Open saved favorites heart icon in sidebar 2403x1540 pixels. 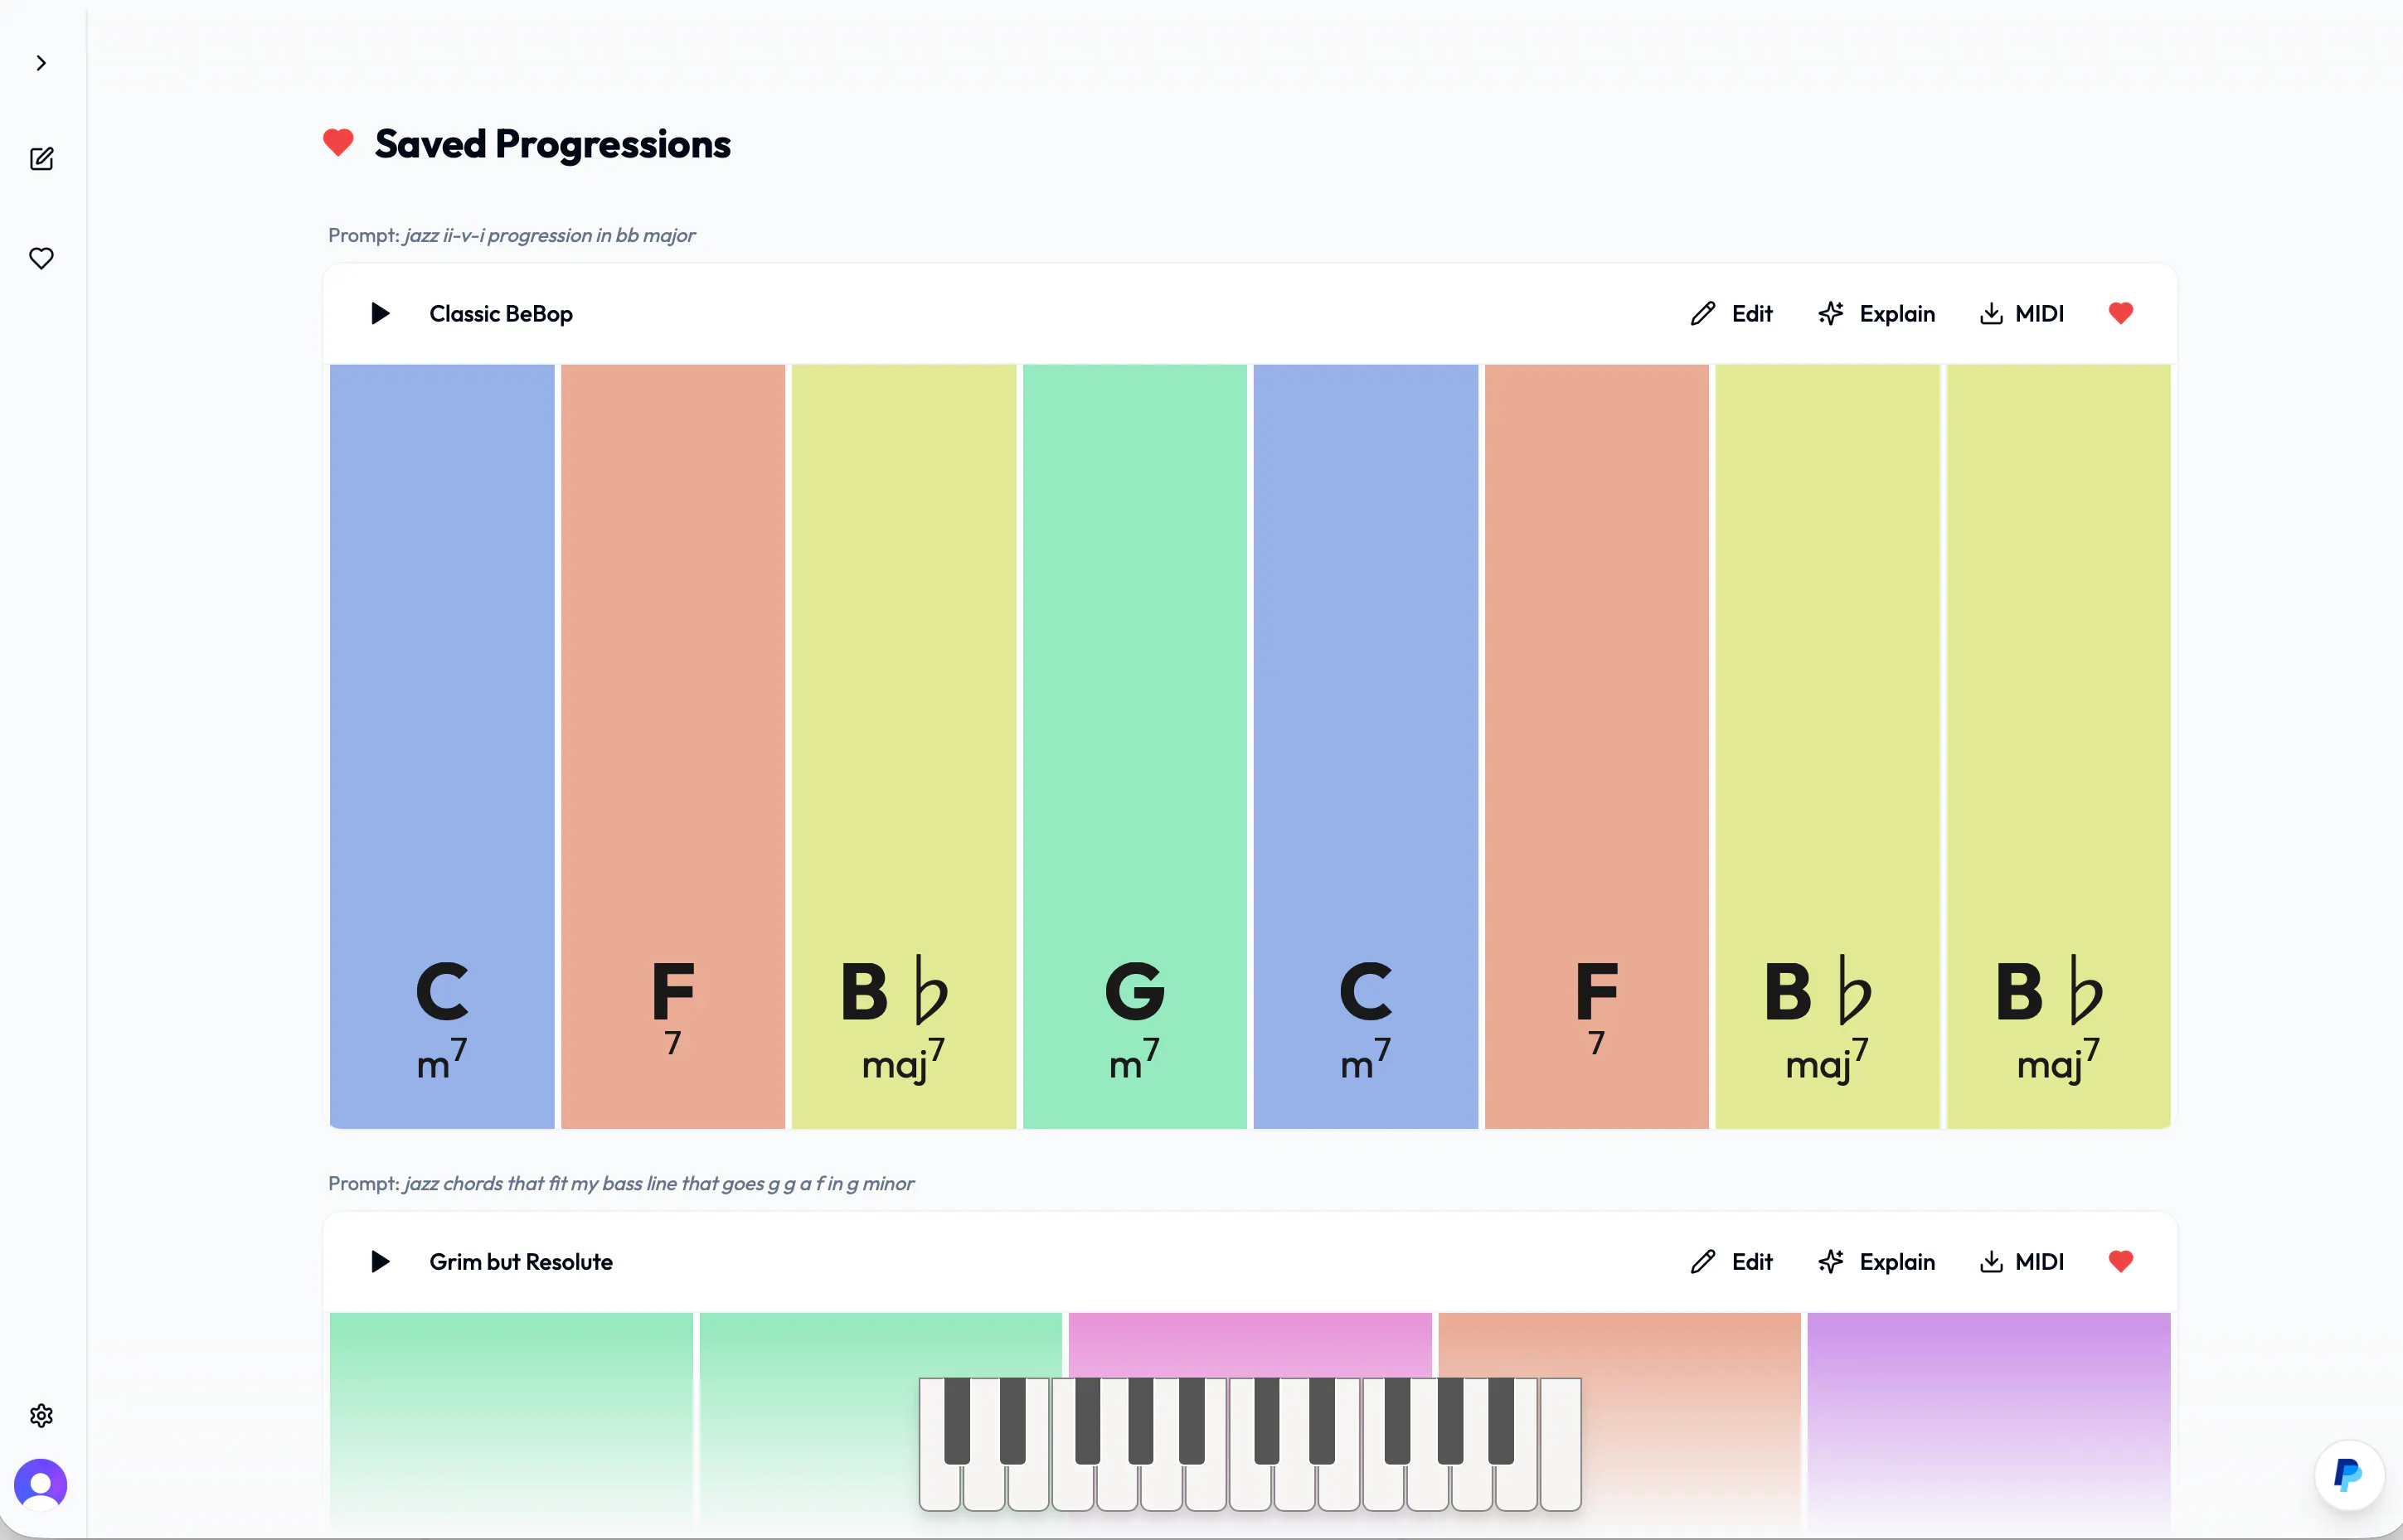point(41,258)
